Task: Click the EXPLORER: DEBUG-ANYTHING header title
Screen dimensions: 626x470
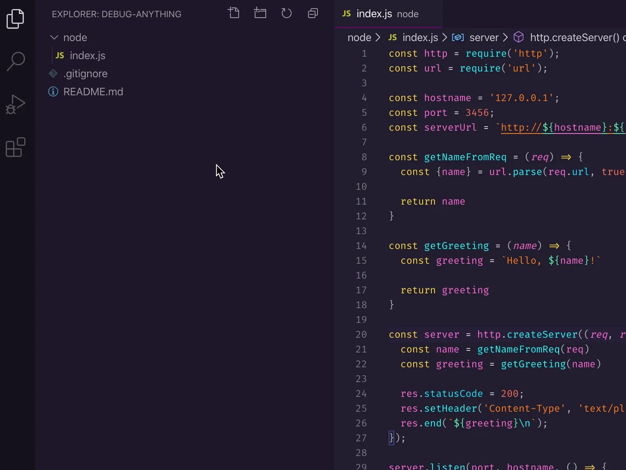Action: (x=117, y=14)
